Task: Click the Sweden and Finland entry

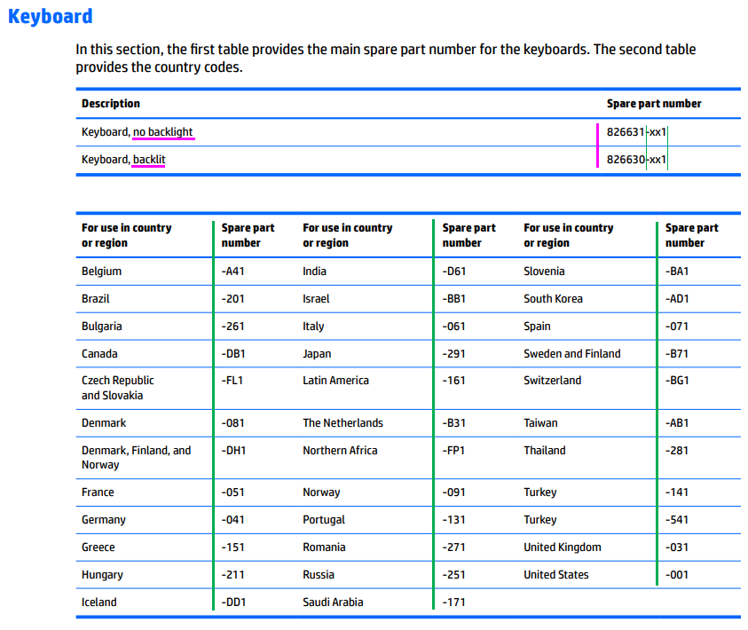Action: 571,353
